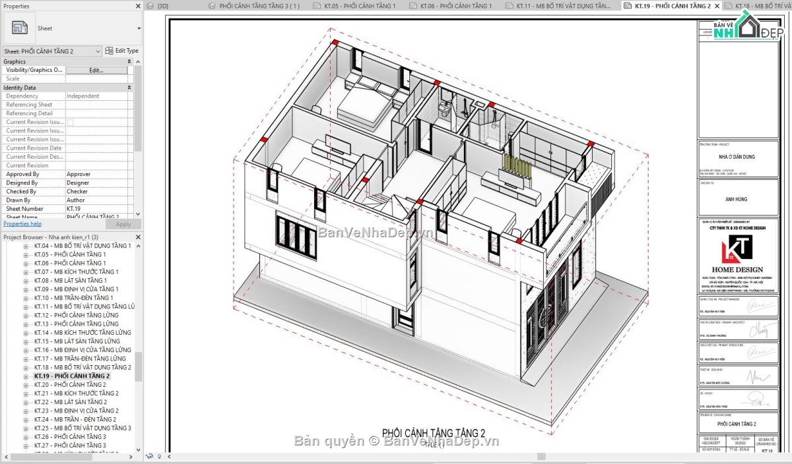Collapse the Identity Data properties group
Screen dimensions: 792x464
[x=129, y=87]
